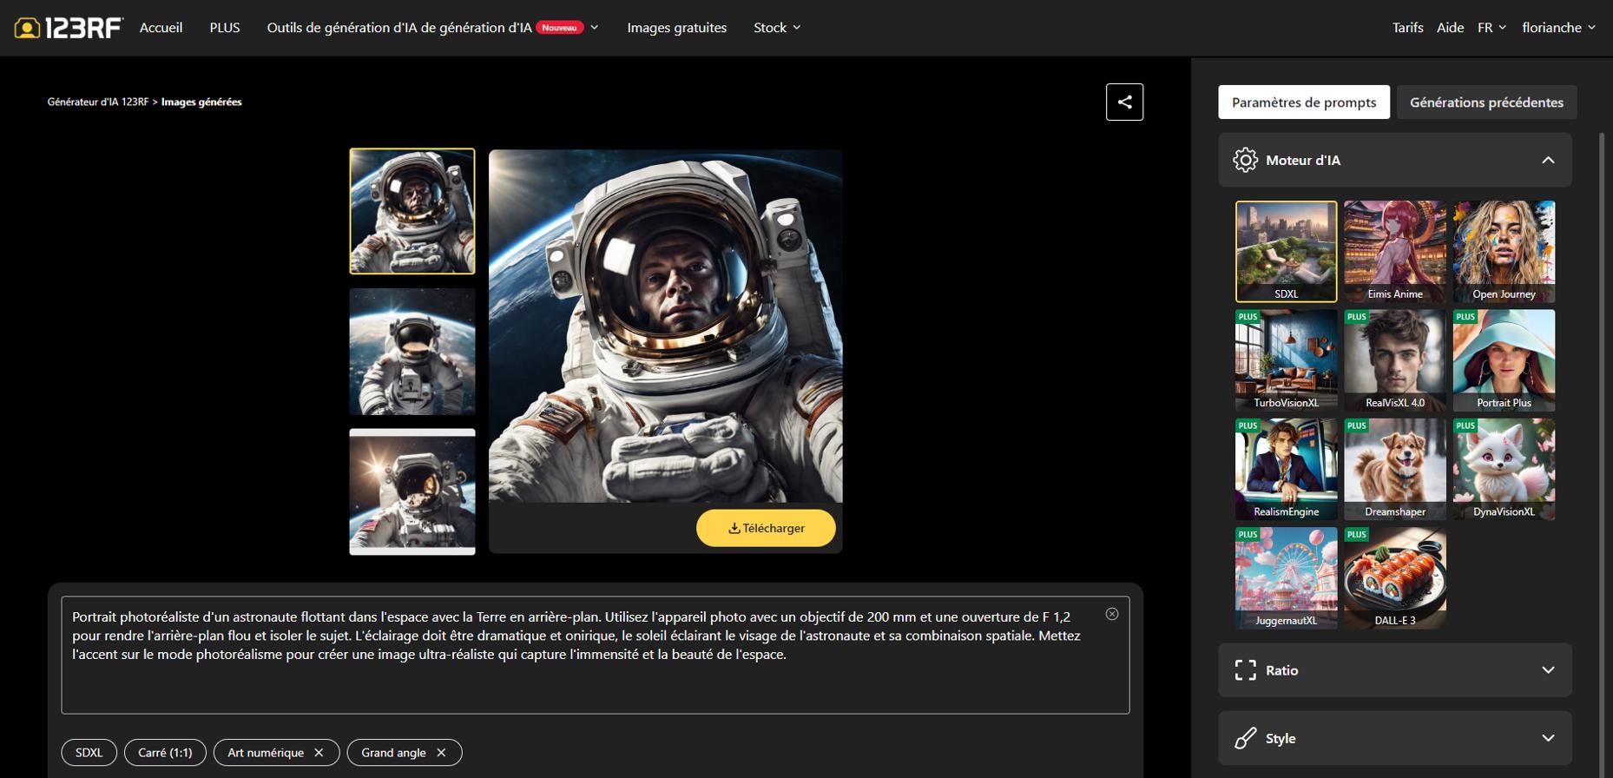Click inside the prompt text field
Viewport: 1613px width, 778px height.
[x=596, y=655]
